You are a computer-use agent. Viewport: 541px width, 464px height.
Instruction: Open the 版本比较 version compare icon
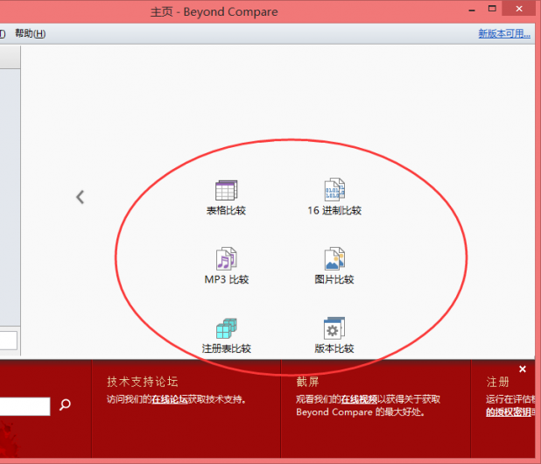[x=334, y=335]
